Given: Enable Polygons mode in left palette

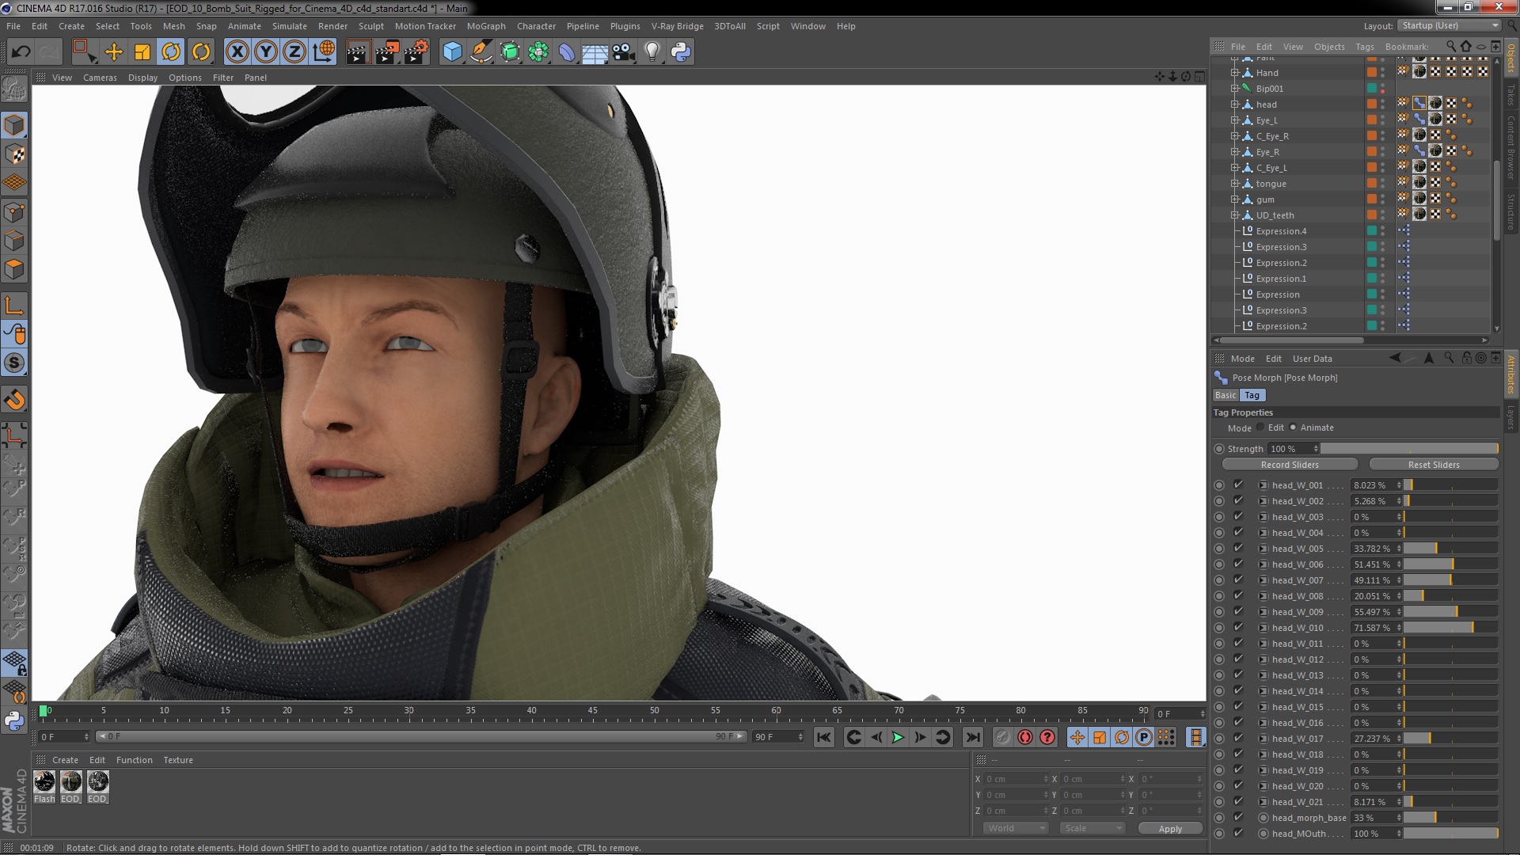Looking at the screenshot, I should click(x=14, y=269).
